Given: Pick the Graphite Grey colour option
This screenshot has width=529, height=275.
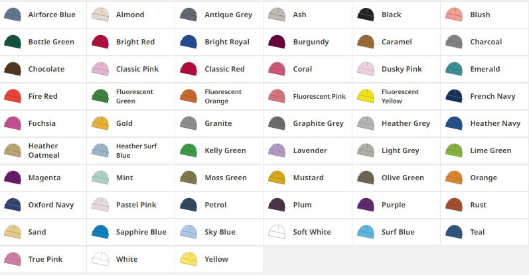Looking at the screenshot, I should (307, 124).
